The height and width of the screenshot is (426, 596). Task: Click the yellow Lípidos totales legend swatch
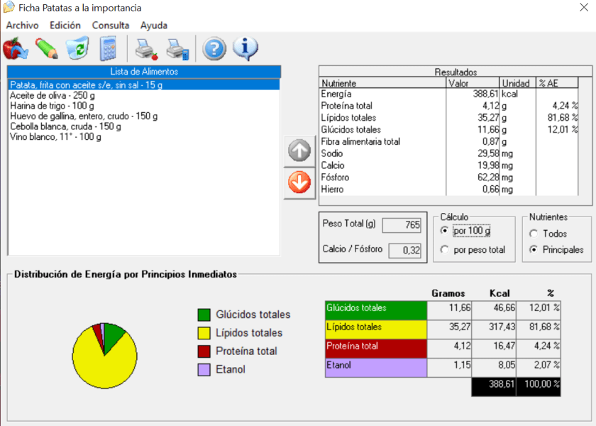point(204,333)
